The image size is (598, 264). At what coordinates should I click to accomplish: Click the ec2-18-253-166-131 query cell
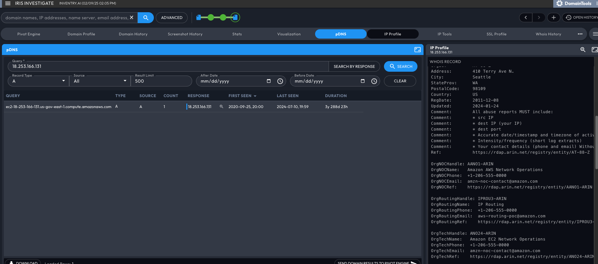point(59,107)
